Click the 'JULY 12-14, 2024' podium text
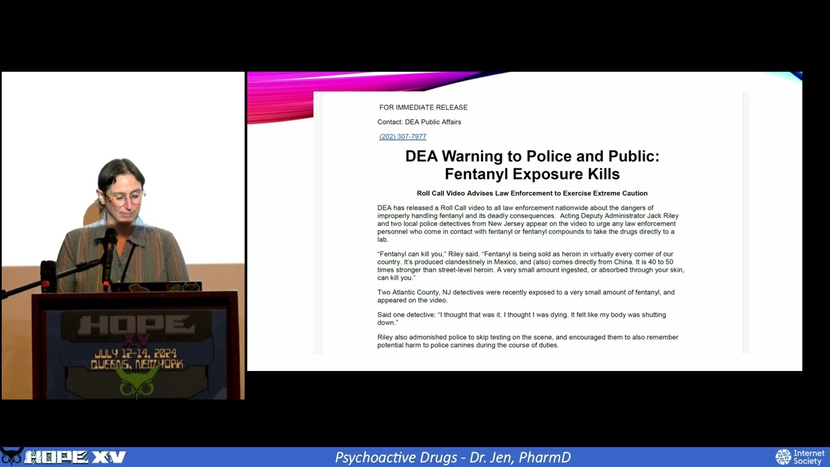Viewport: 830px width, 467px height. pyautogui.click(x=135, y=354)
